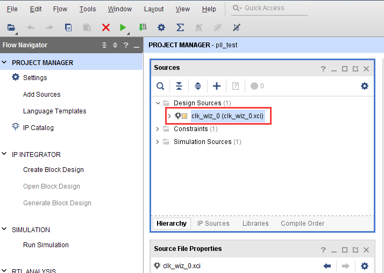Image resolution: width=384 pixels, height=273 pixels.
Task: Click the Sources panel search icon
Action: click(160, 86)
